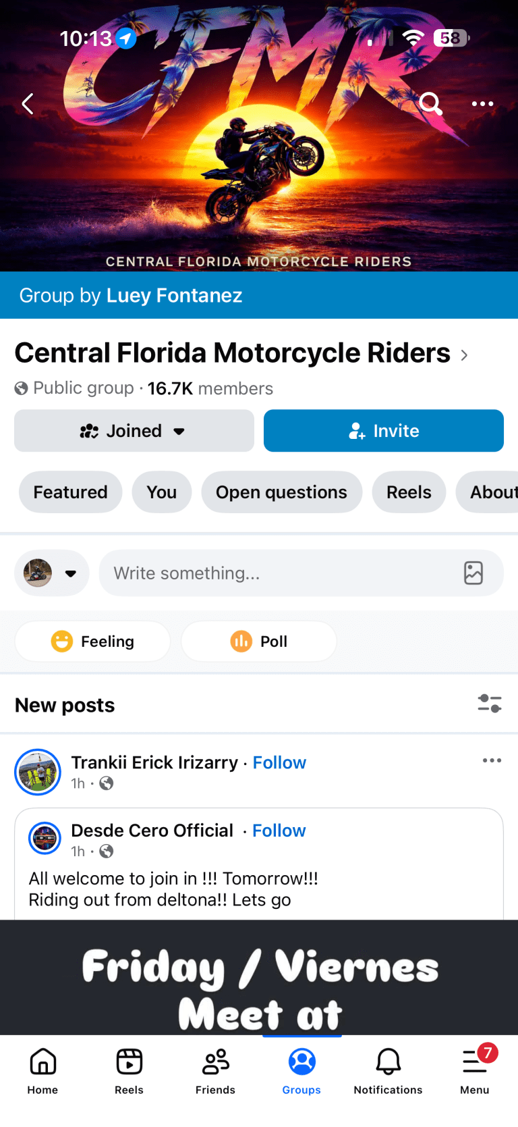
Task: Open the group options three-dot menu
Action: coord(482,104)
